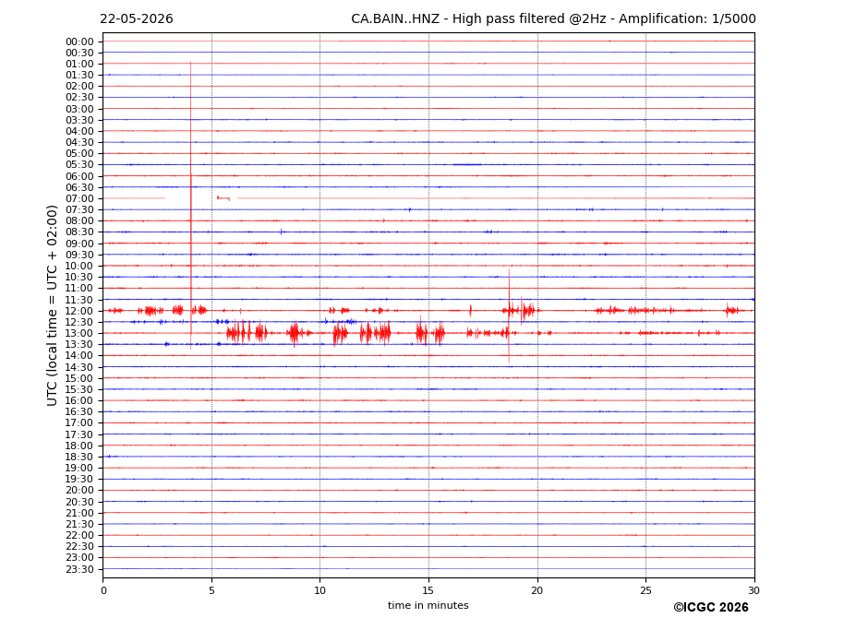Click the x-axis tick label 30
The width and height of the screenshot is (856, 642).
(754, 590)
